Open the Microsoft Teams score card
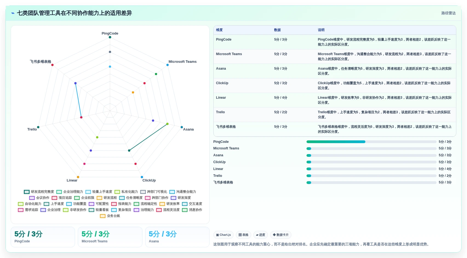 tap(110, 237)
